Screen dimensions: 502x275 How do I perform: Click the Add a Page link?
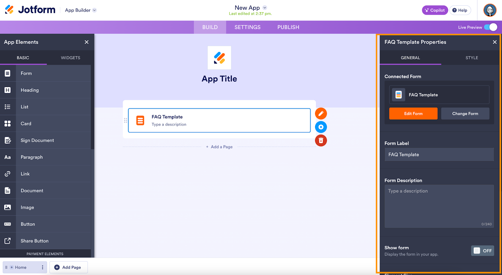219,147
